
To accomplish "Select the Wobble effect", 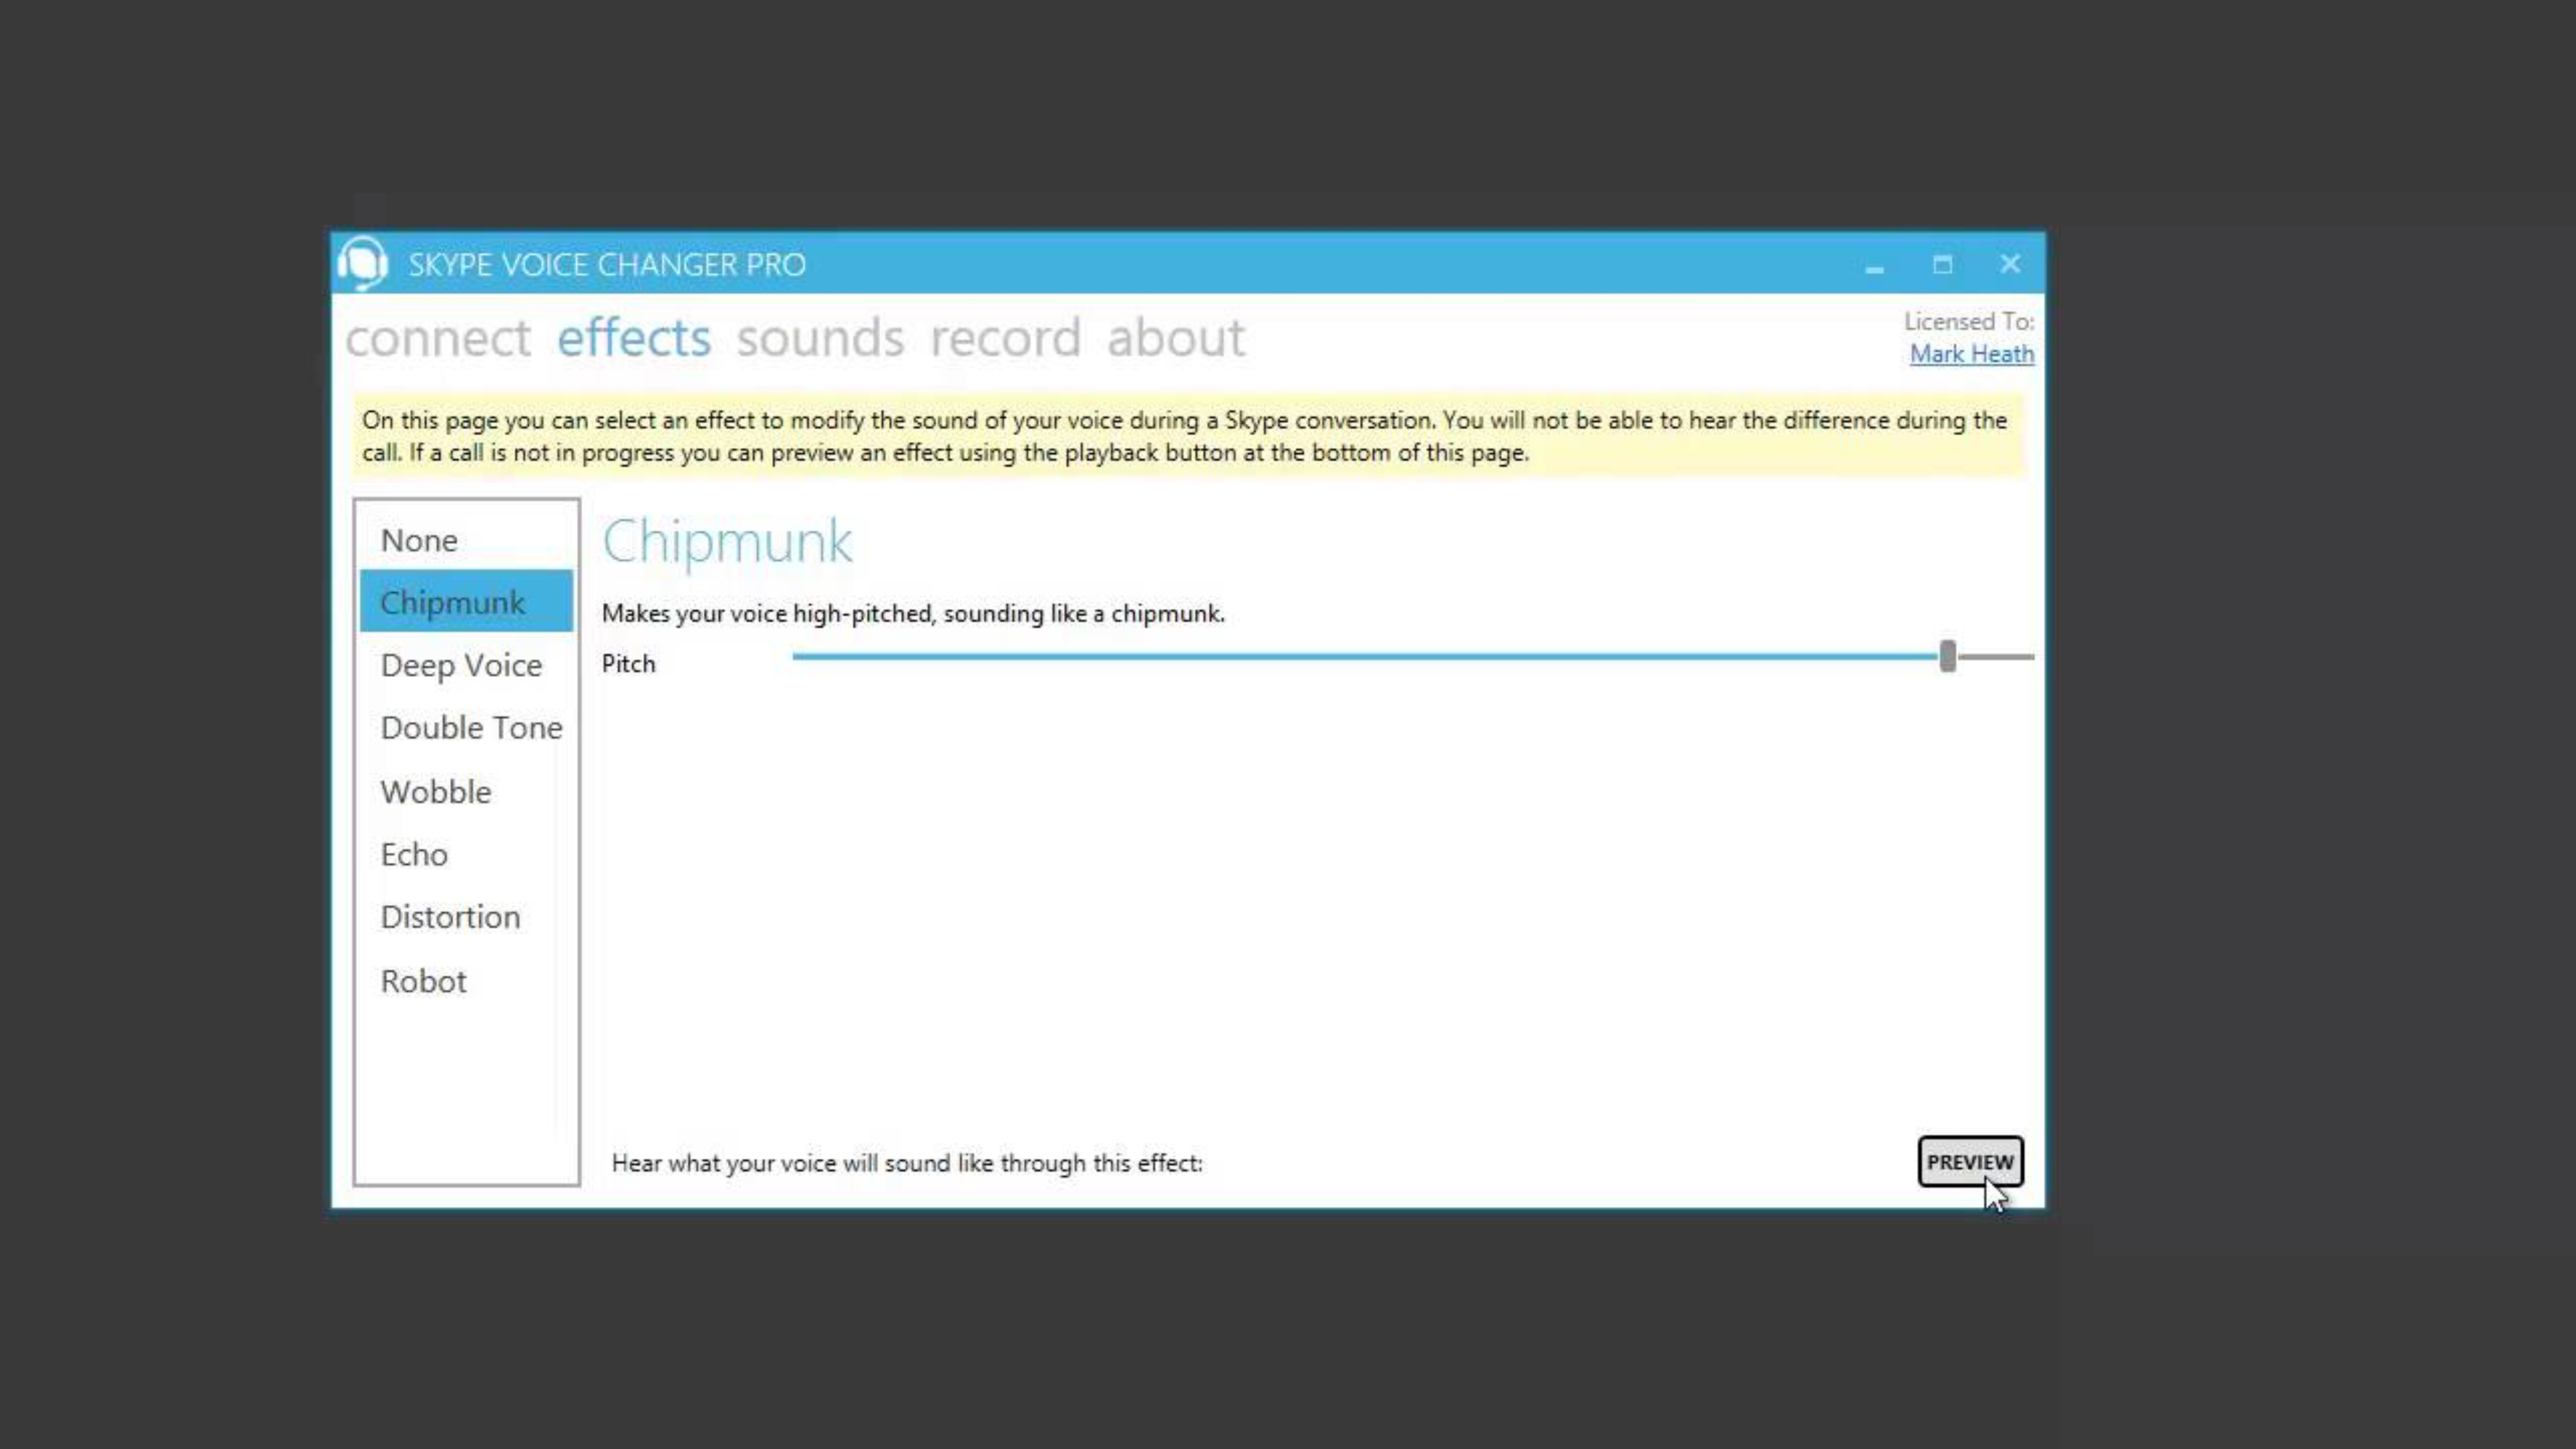I will coord(466,792).
